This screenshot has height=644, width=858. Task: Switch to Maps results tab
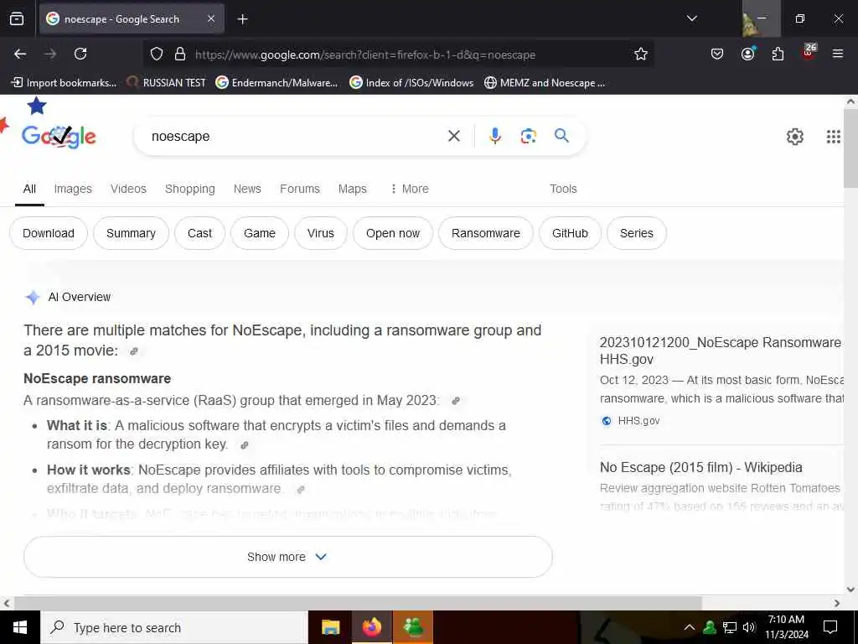click(353, 189)
